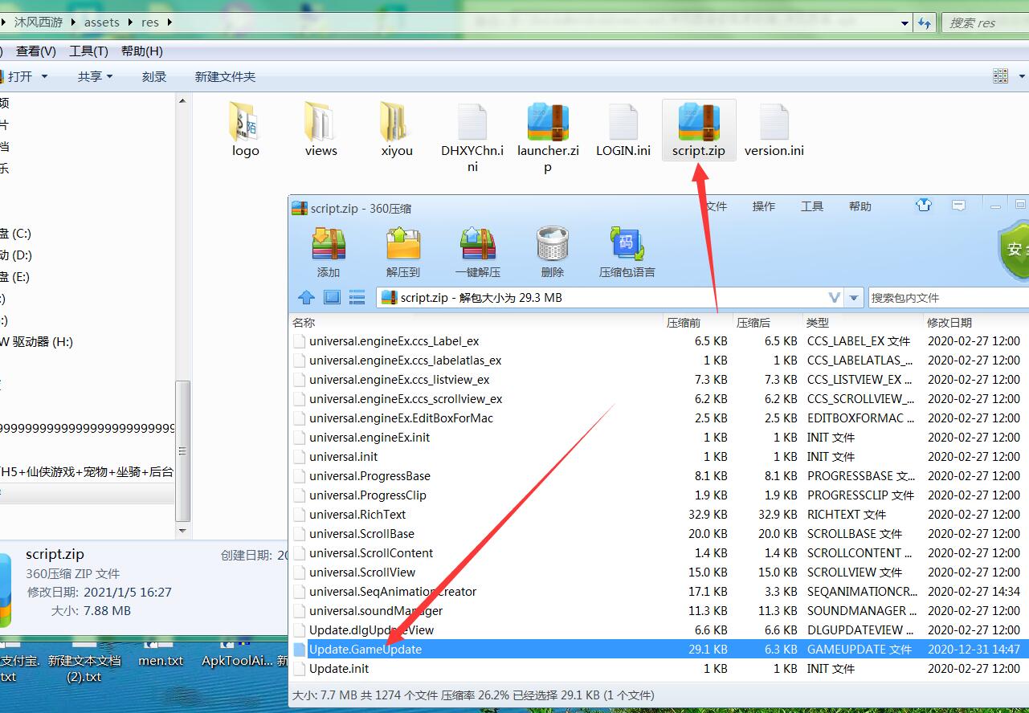
Task: Click the navigation pane vertical scrollbar
Action: pos(184,450)
